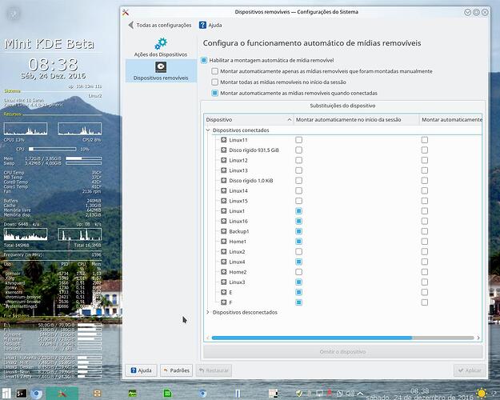Click the drive icon next to Linux11
Screen dimensions: 500x400
(224, 140)
